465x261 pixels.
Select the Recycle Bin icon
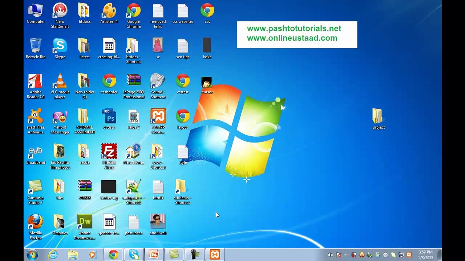[x=36, y=48]
